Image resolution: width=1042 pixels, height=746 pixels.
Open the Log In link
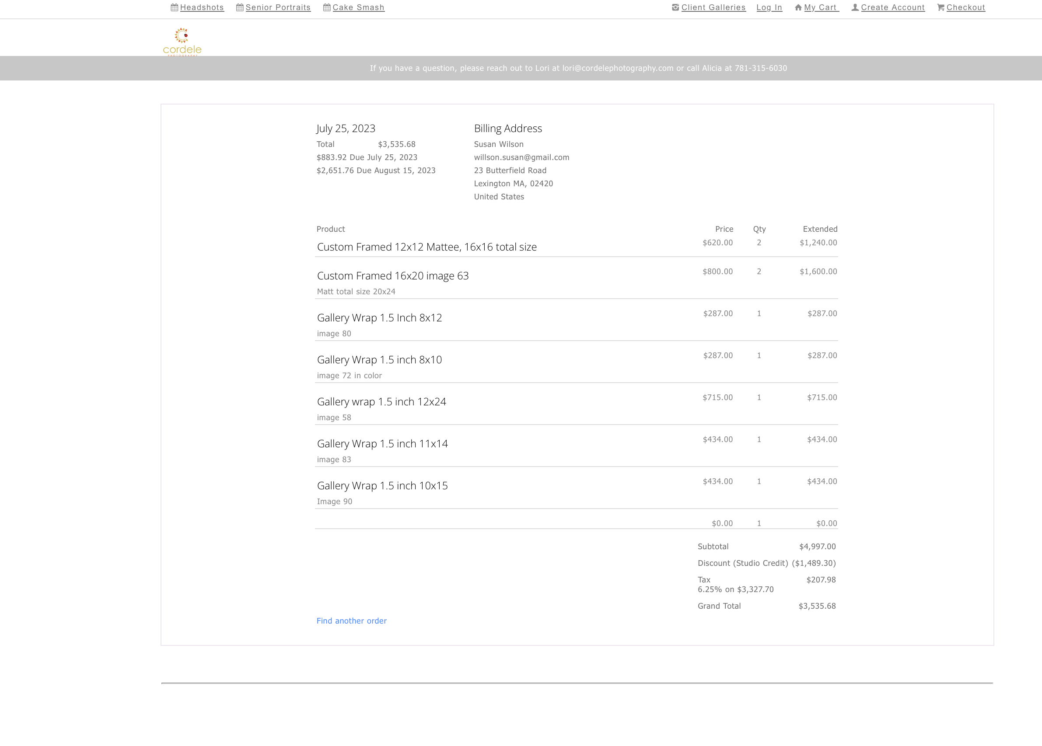[x=769, y=7]
